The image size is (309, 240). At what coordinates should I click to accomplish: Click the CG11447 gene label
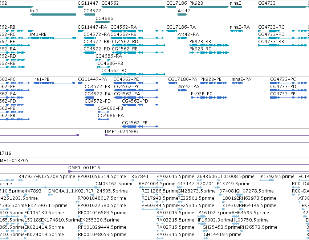pos(88,3)
